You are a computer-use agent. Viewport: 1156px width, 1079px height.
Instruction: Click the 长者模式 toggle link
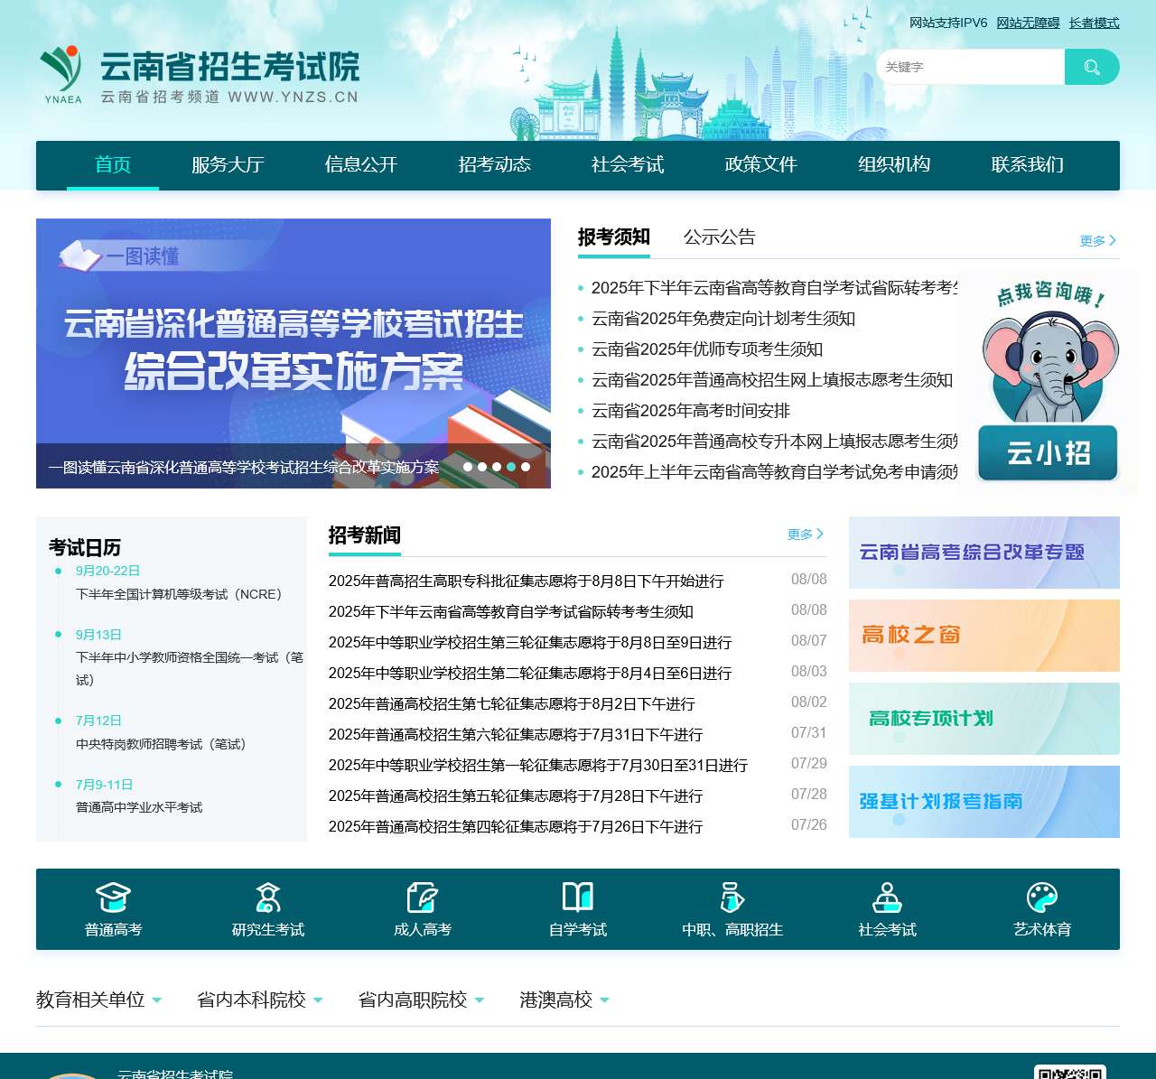coord(1093,23)
